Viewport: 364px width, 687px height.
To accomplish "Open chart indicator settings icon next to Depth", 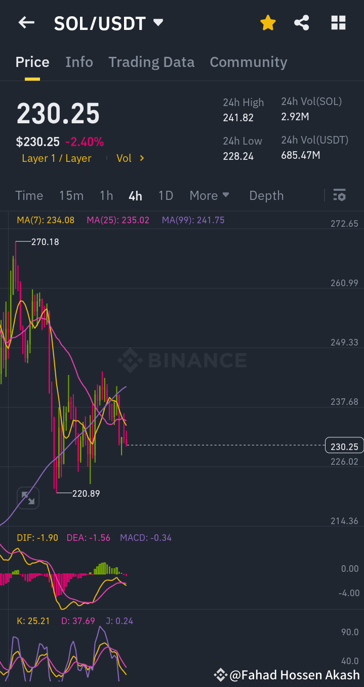I will 339,195.
